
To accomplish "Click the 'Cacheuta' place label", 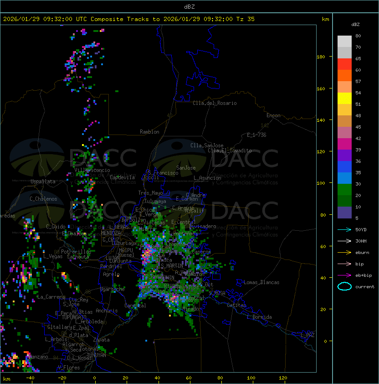I will [78, 257].
